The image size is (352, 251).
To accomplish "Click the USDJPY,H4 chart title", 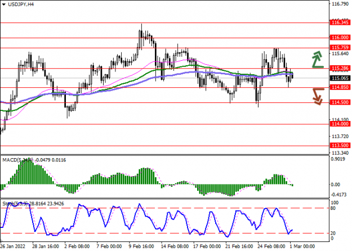I will coord(21,5).
